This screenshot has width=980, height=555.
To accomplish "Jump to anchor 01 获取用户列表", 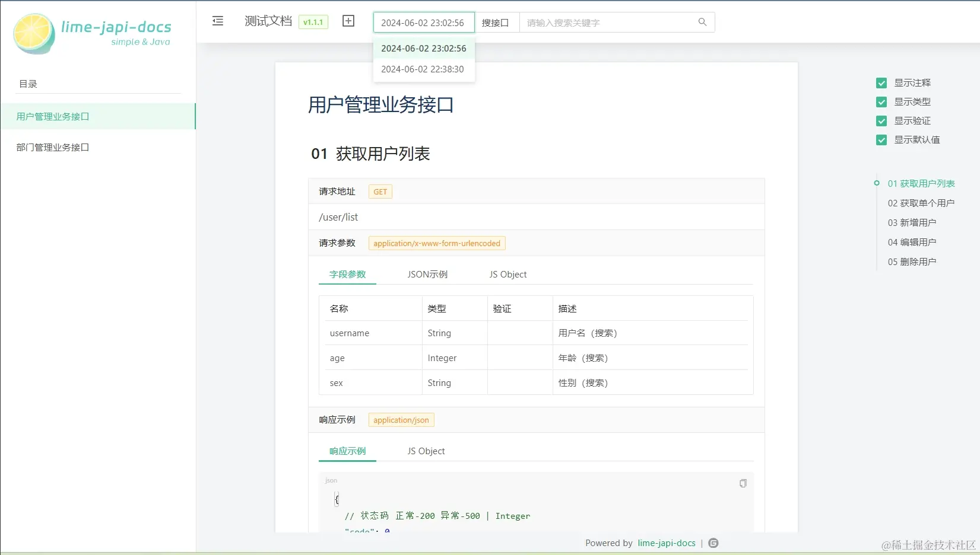I will coord(921,184).
